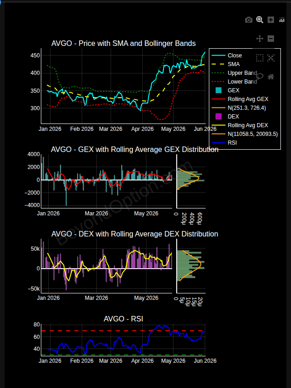Click the red dashed RSI overbought line

click(x=123, y=331)
